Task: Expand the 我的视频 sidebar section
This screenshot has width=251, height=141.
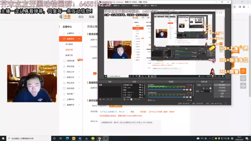Action: (x=79, y=88)
